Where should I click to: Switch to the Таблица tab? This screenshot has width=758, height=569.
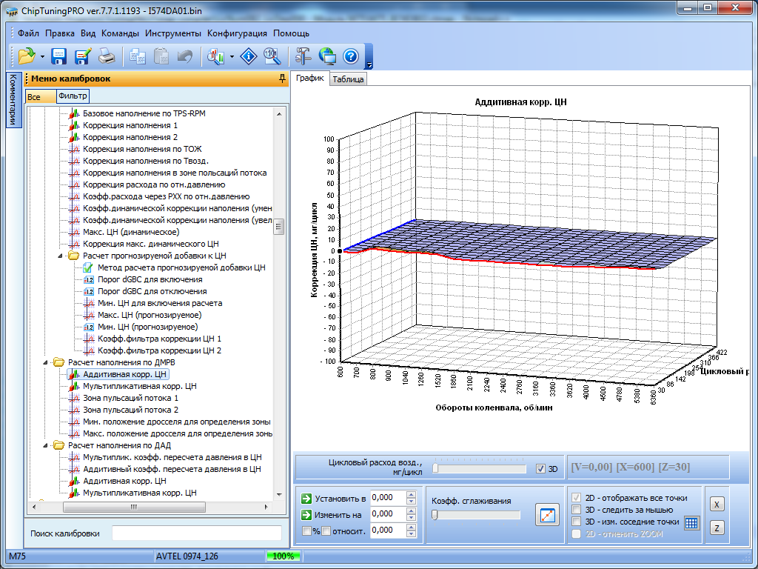point(347,79)
